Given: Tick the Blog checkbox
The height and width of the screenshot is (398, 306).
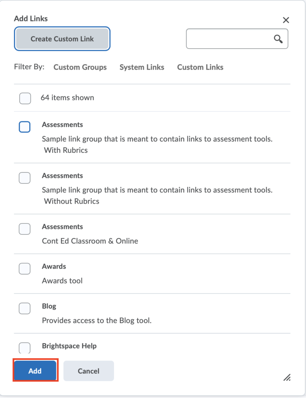Looking at the screenshot, I should point(25,308).
